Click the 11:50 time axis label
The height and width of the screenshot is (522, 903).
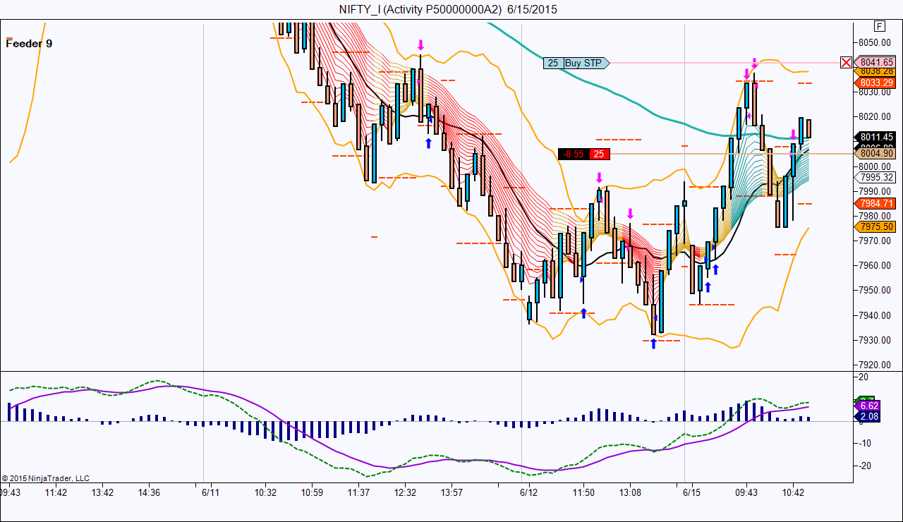[583, 492]
